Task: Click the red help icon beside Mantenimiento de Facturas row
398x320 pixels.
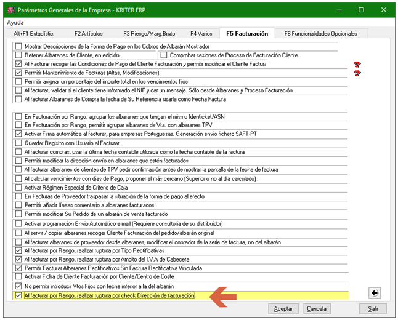Action: tap(357, 73)
